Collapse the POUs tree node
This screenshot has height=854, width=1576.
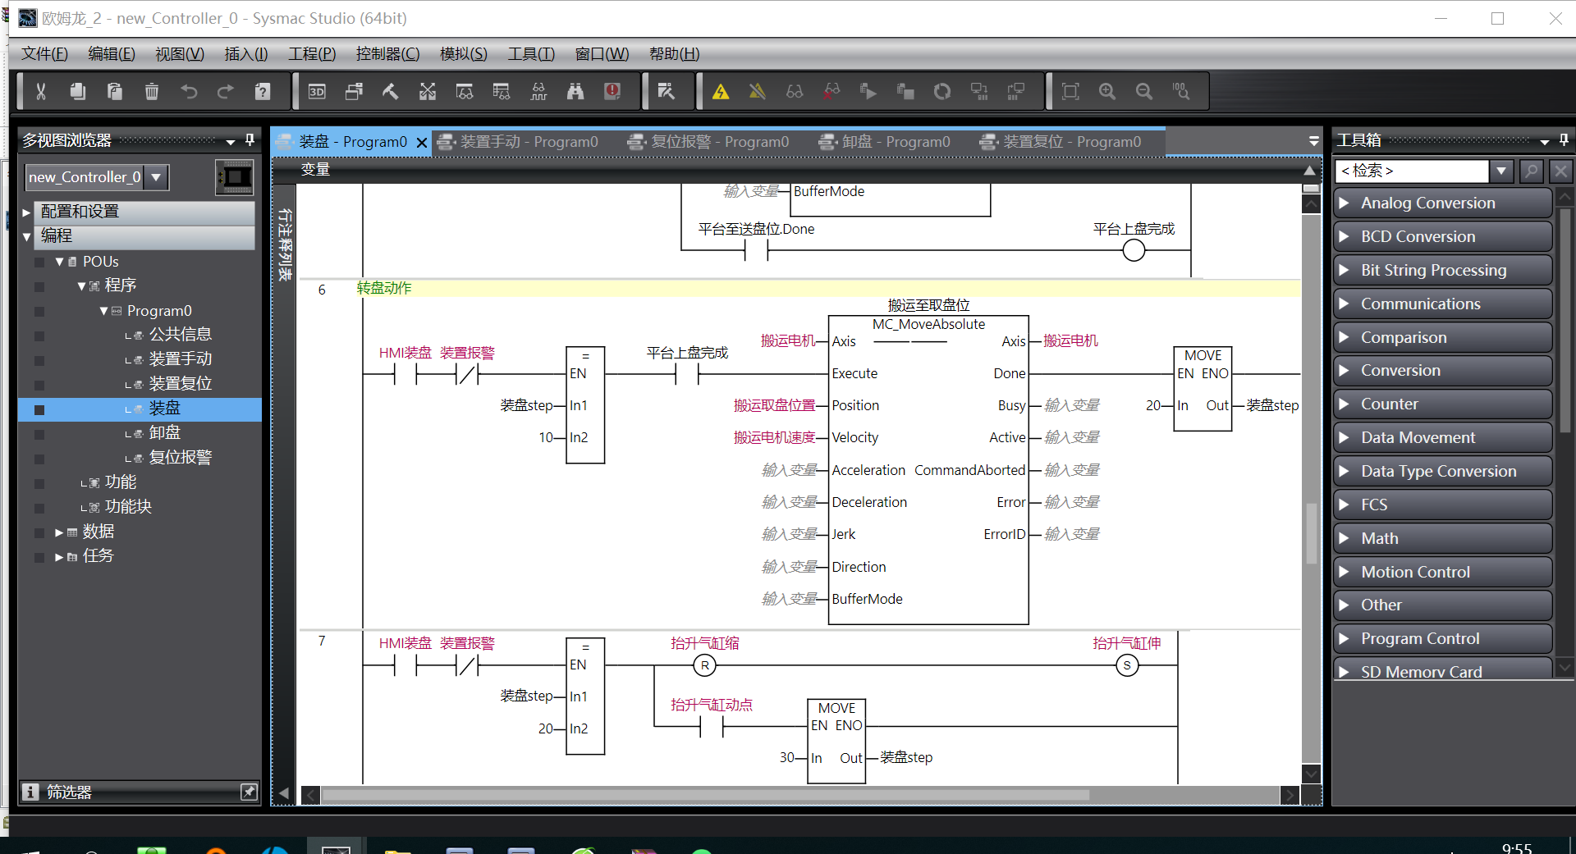coord(60,262)
